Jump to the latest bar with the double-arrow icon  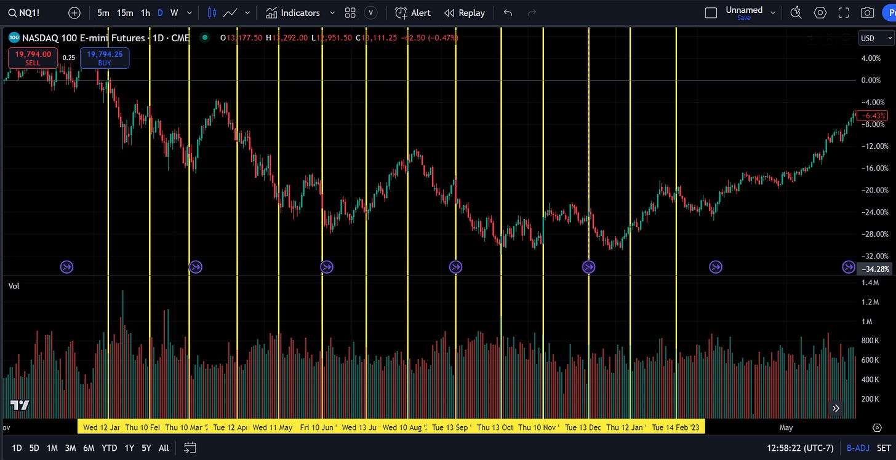tap(836, 408)
